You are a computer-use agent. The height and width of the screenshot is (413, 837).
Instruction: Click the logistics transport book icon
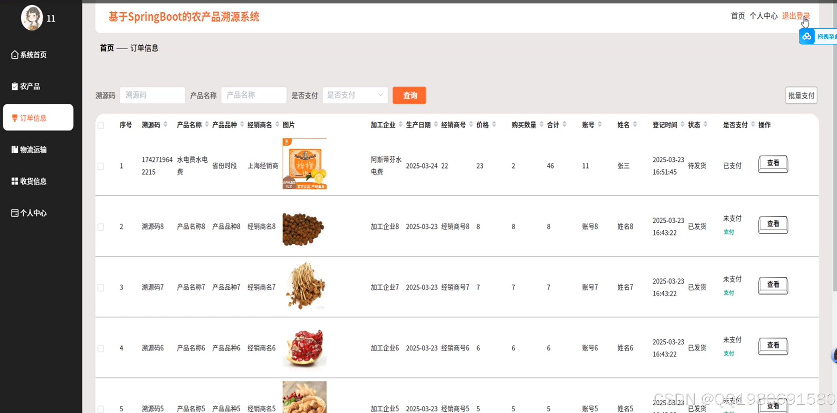14,149
